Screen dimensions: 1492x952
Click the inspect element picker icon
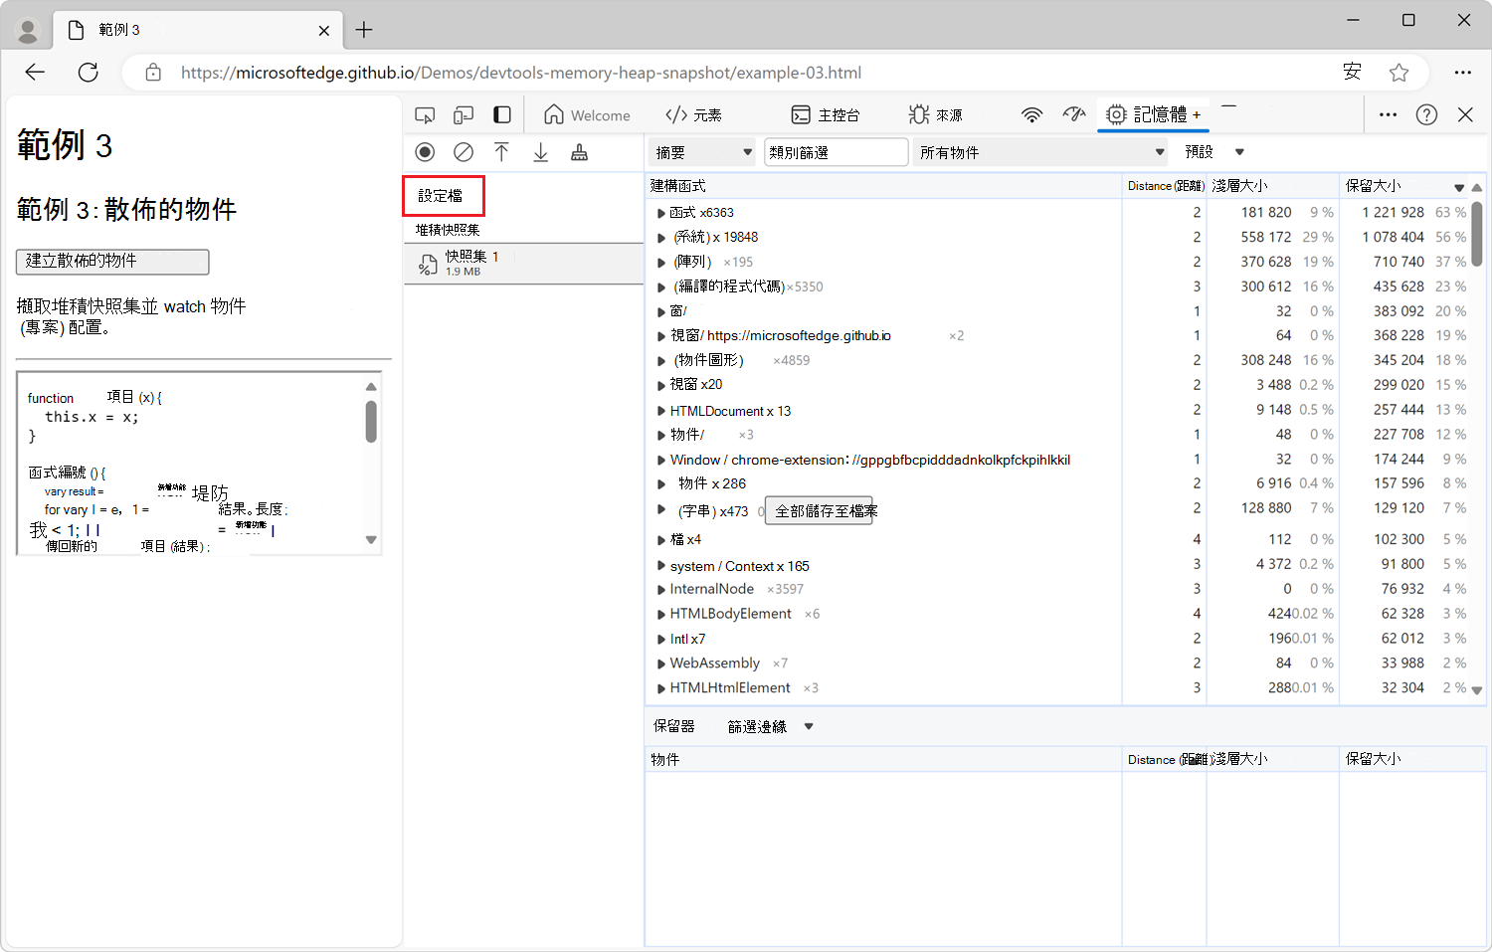click(425, 115)
